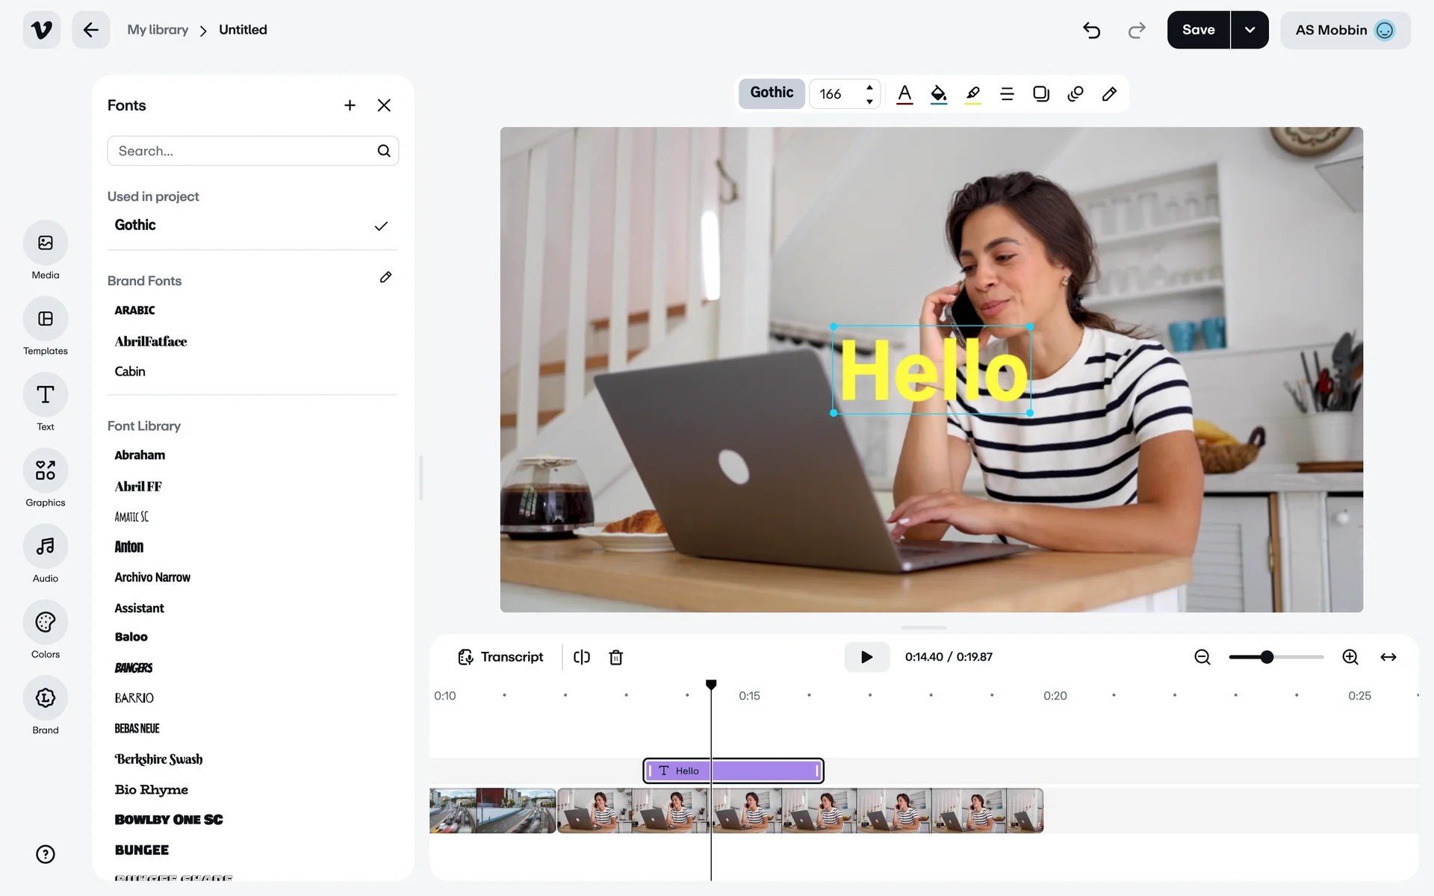Open the Gothic font selector
Viewport: 1434px width, 896px height.
click(772, 93)
